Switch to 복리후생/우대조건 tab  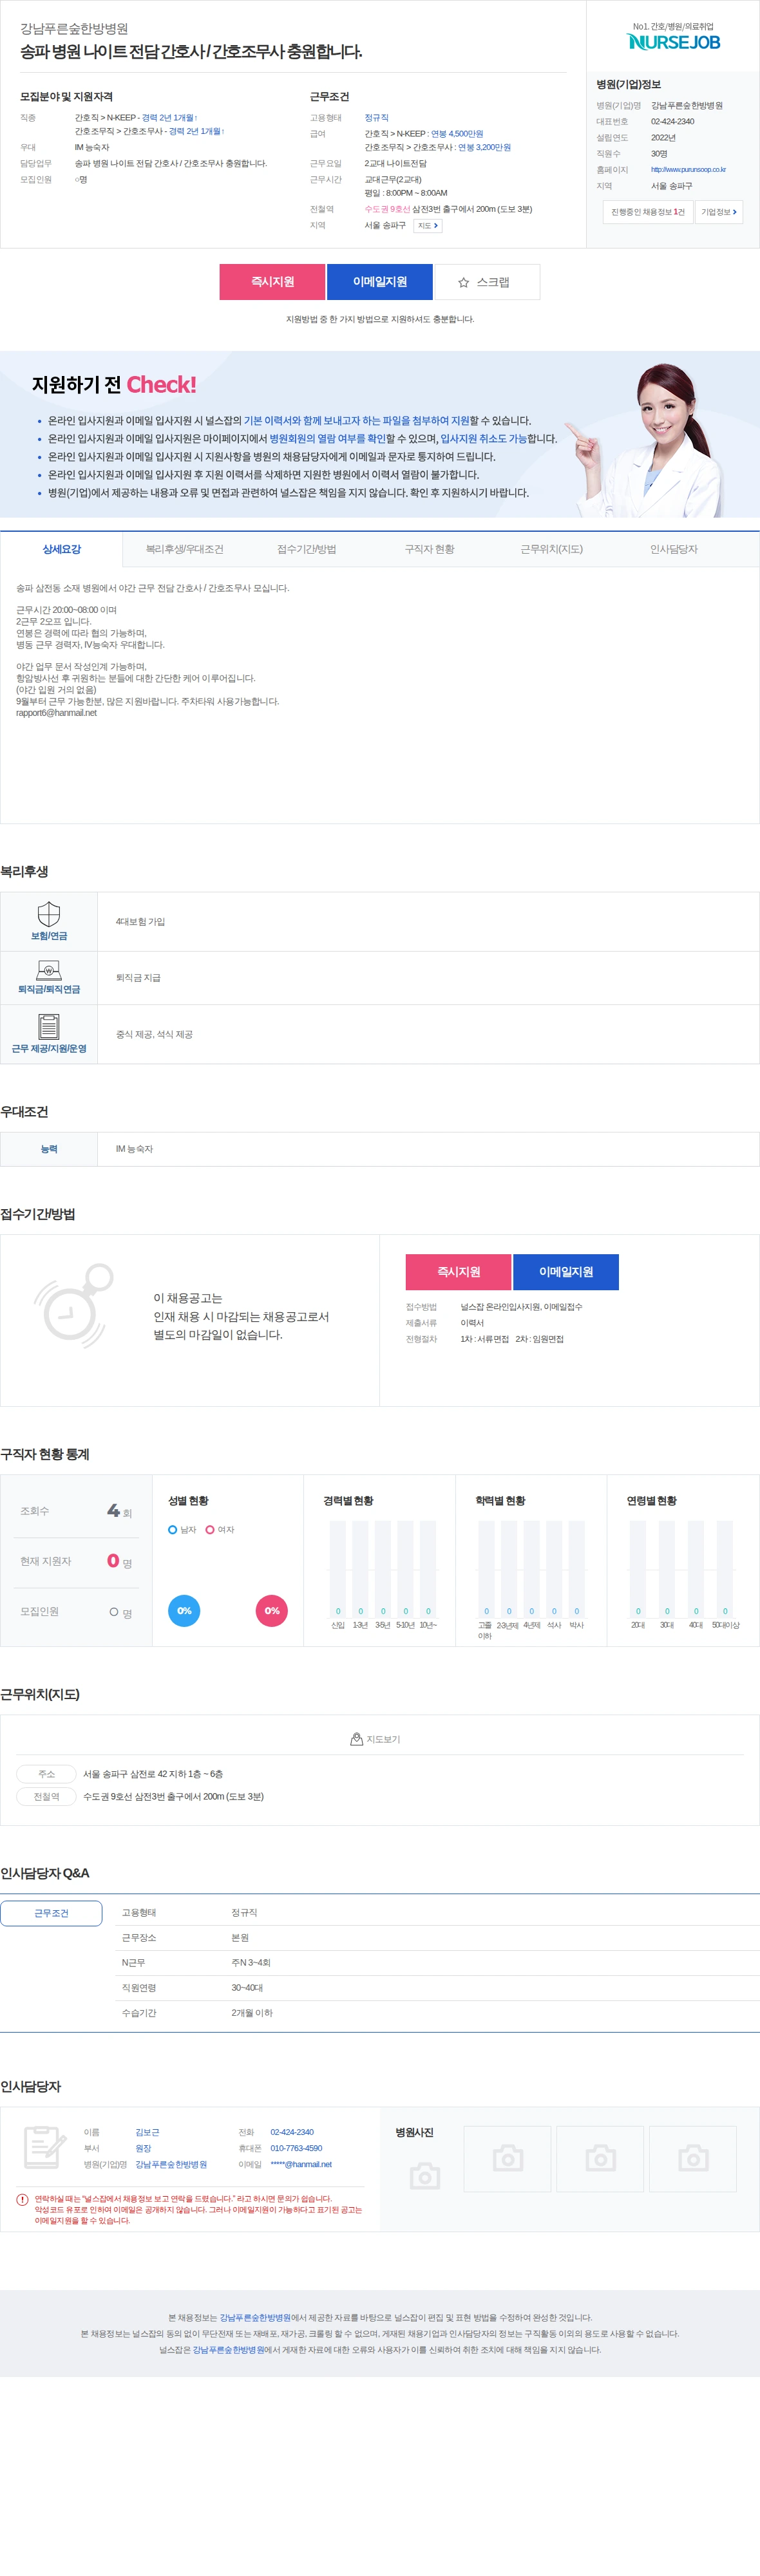[x=184, y=549]
